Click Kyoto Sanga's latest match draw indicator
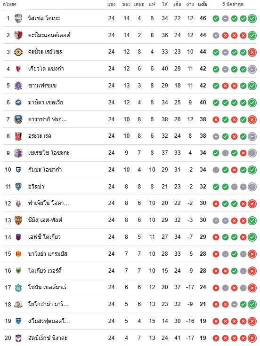This screenshot has height=346, width=260. click(x=252, y=69)
